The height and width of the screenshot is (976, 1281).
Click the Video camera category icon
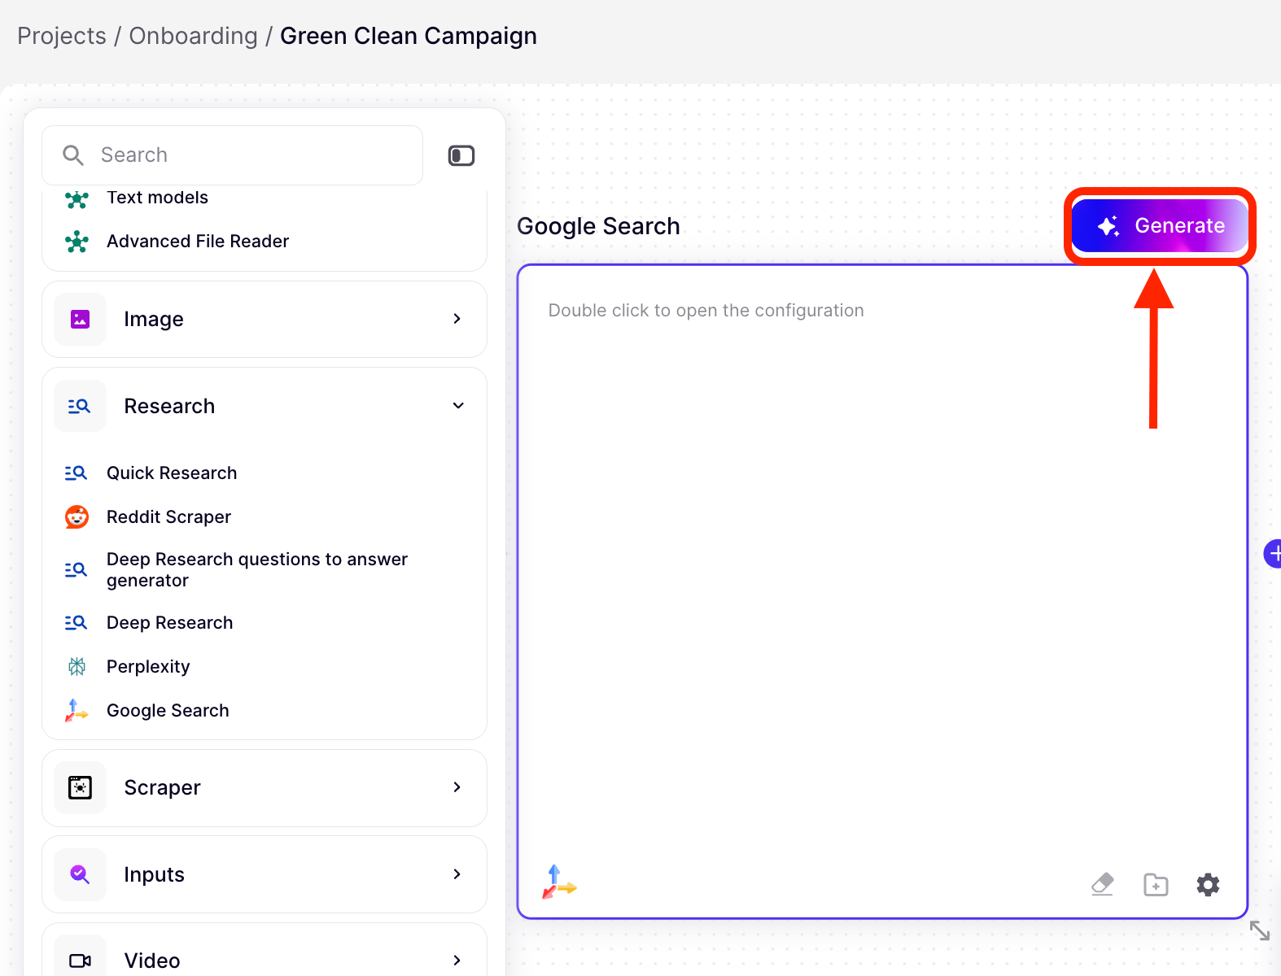[x=80, y=961]
